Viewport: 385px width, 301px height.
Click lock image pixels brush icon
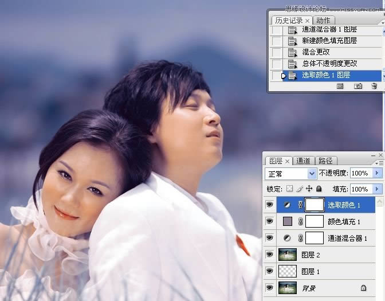299,189
